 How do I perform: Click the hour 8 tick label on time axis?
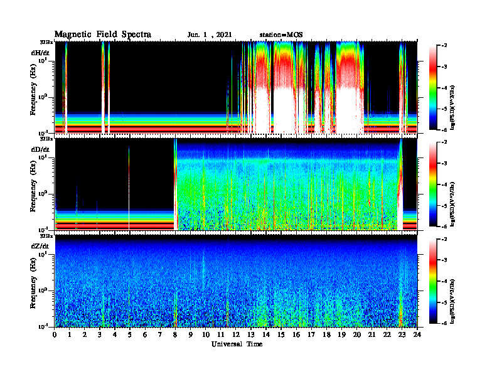(175, 335)
